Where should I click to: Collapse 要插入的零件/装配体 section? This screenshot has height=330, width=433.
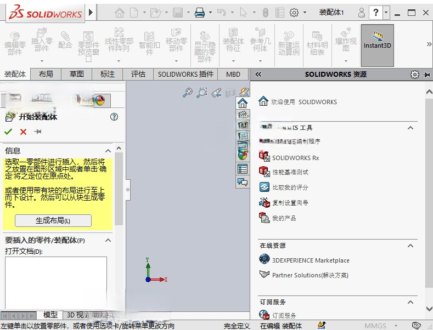(x=108, y=240)
